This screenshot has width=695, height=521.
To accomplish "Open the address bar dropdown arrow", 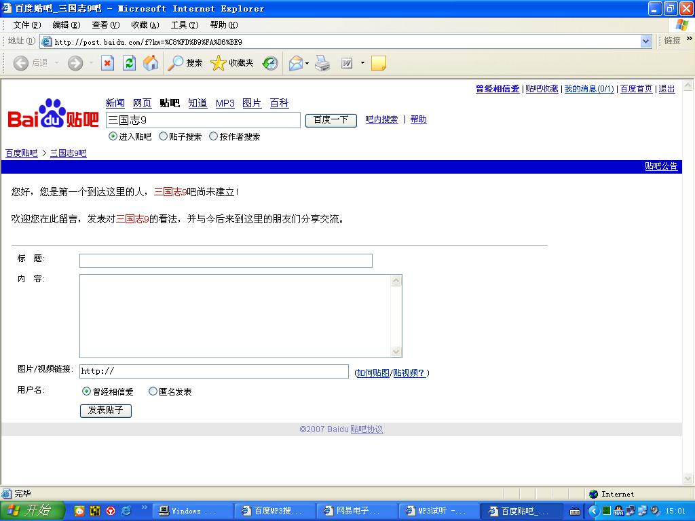I will (646, 41).
